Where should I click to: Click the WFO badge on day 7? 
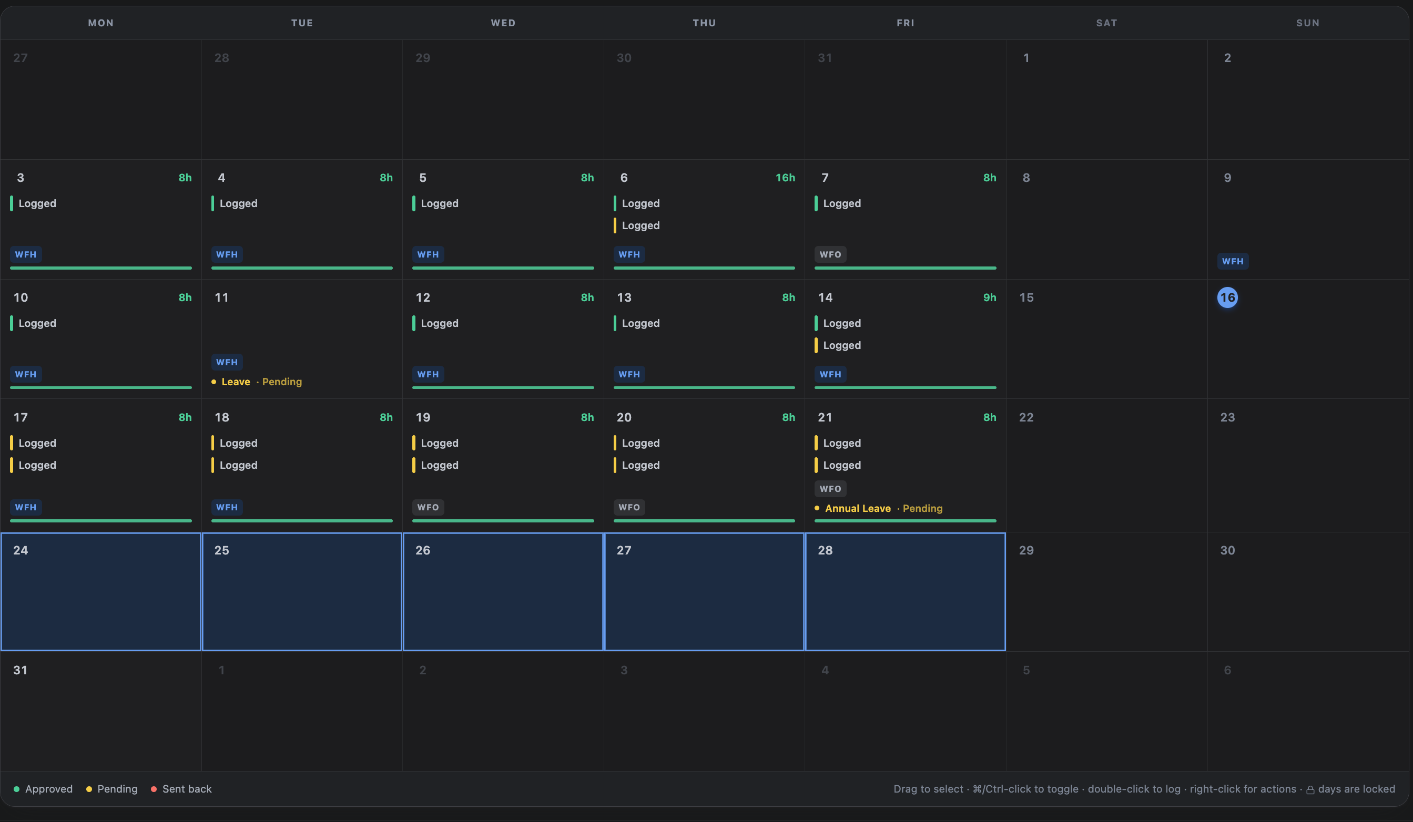point(830,254)
